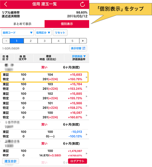
Task: Click the 14,870(+3,580) price value
Action: point(50,156)
